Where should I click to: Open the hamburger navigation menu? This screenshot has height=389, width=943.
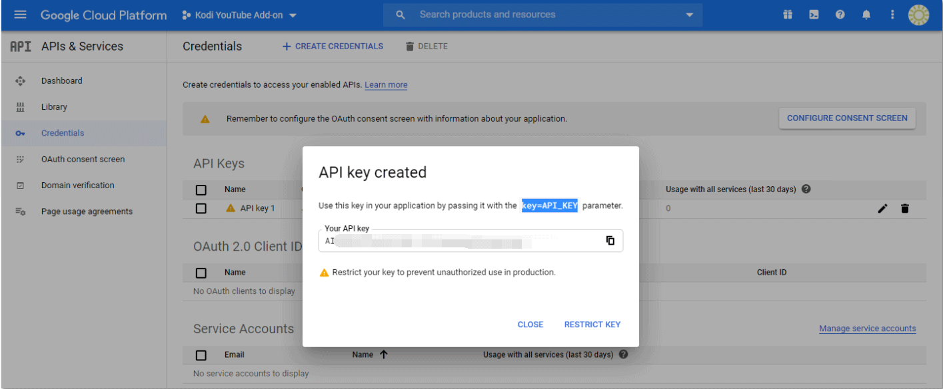tap(20, 15)
